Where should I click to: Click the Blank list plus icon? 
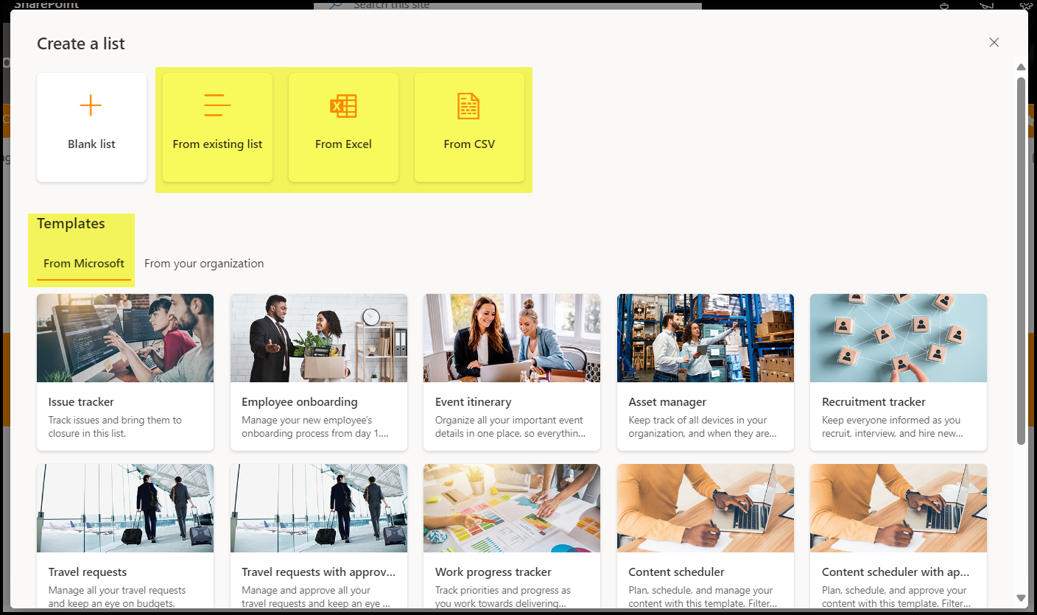point(91,106)
